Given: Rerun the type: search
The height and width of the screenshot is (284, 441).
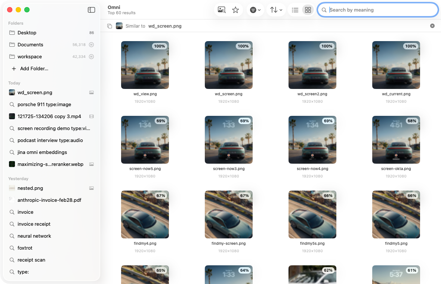Looking at the screenshot, I should (52, 272).
